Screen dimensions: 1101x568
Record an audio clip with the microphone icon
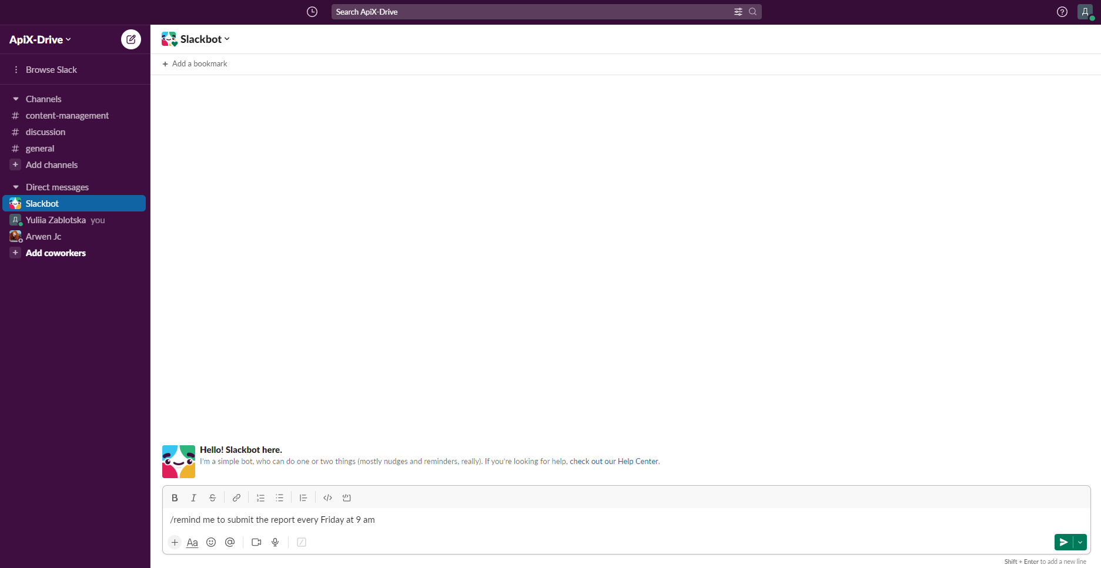coord(275,542)
